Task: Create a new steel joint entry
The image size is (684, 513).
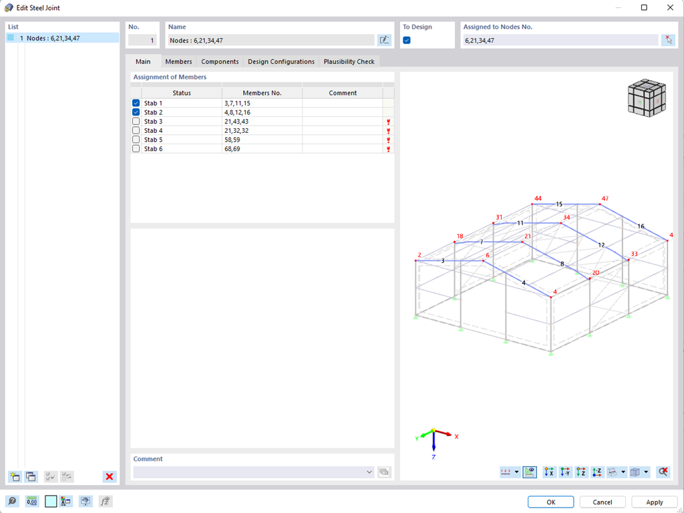Action: 13,476
